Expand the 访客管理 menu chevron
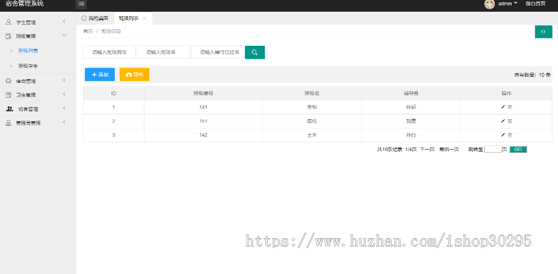 (64, 108)
